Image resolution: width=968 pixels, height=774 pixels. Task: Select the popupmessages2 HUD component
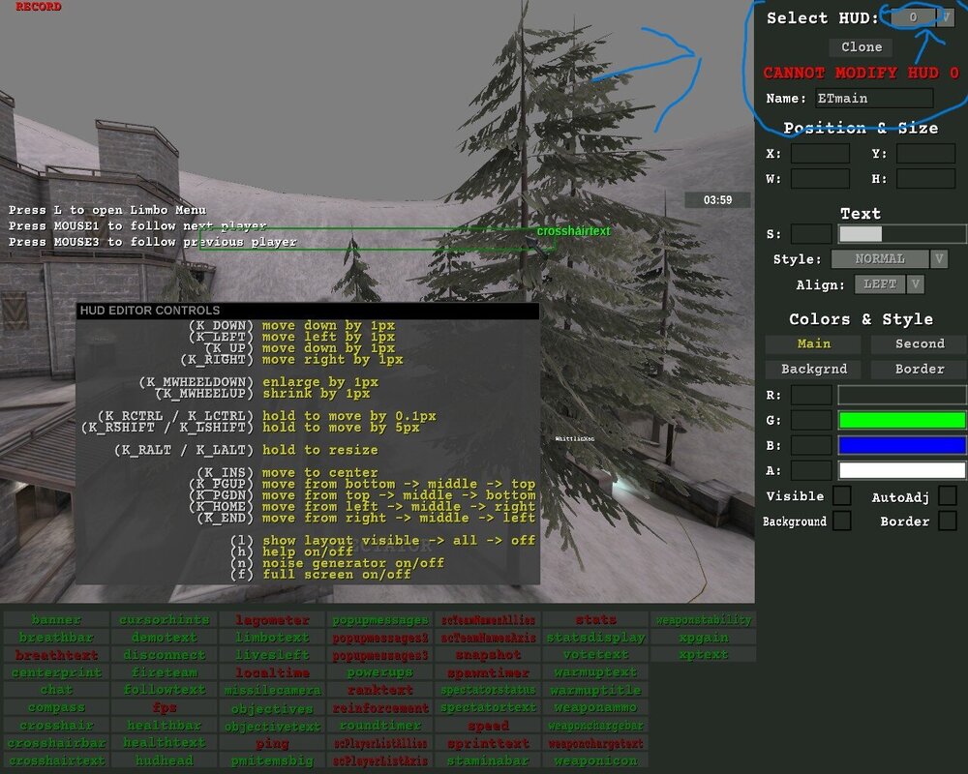380,637
